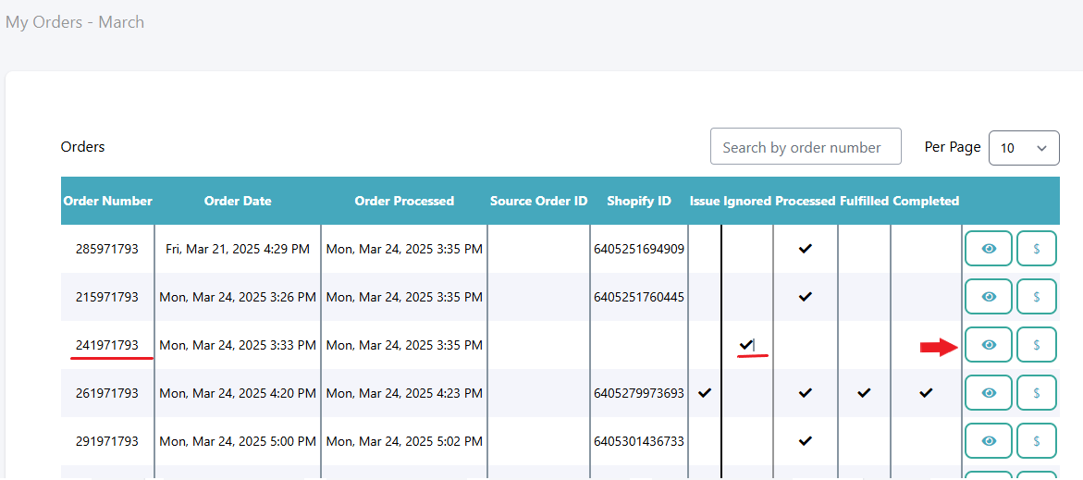Click Issue checkmark for order 261971793
The image size is (1083, 480).
click(x=705, y=392)
